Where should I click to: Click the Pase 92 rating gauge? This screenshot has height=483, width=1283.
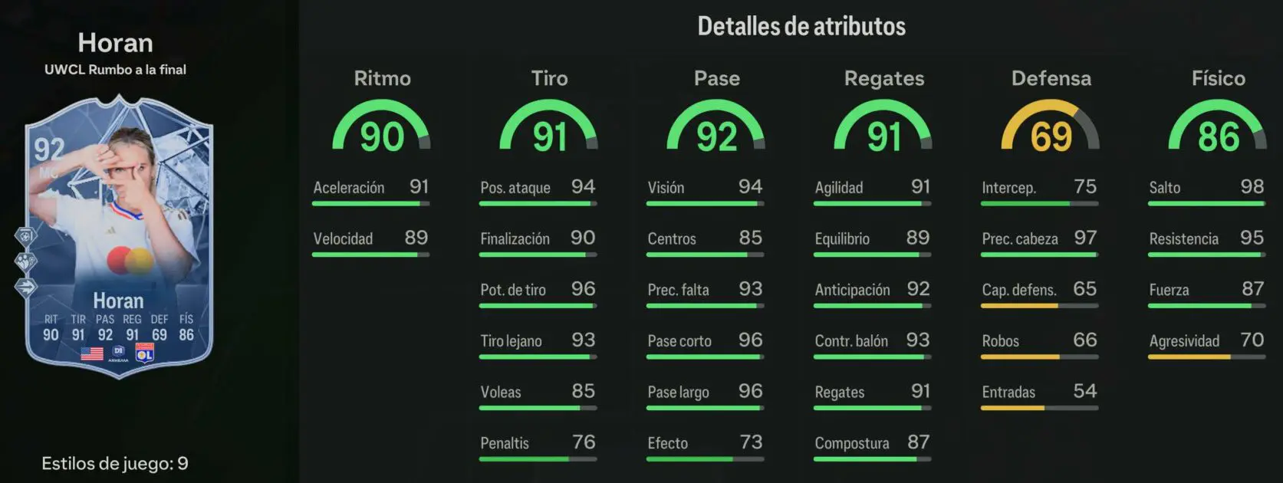tap(716, 127)
